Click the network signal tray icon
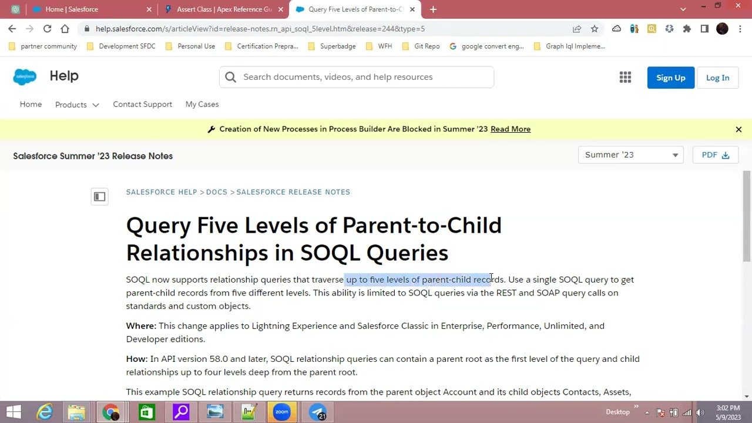 click(x=686, y=412)
